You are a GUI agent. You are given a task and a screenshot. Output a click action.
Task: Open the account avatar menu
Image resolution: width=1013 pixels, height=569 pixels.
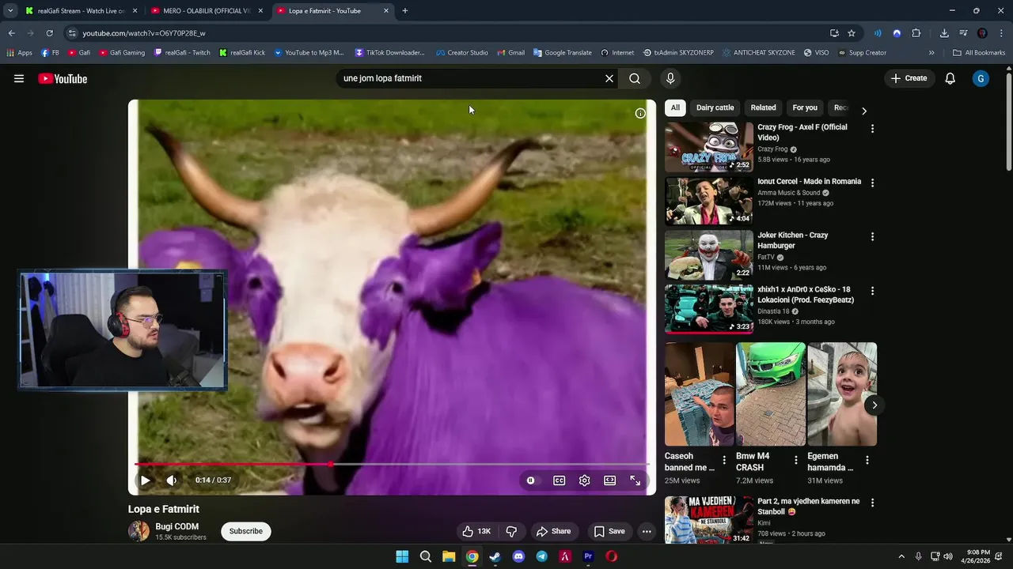(x=981, y=78)
